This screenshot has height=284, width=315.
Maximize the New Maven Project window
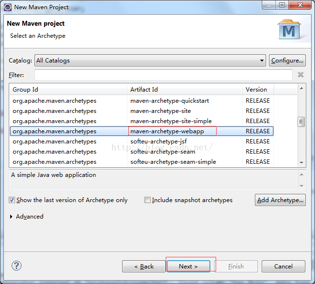click(x=282, y=5)
